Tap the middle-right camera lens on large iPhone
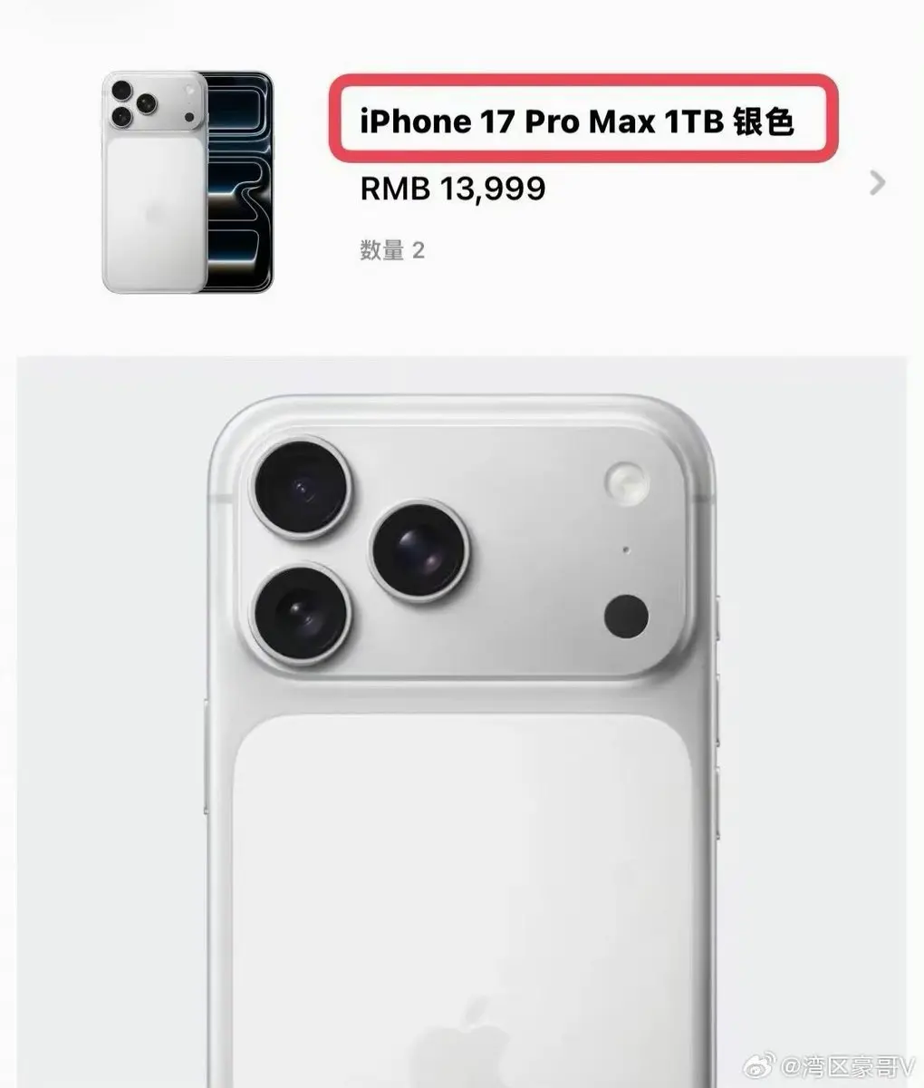924x1088 pixels. pyautogui.click(x=420, y=551)
